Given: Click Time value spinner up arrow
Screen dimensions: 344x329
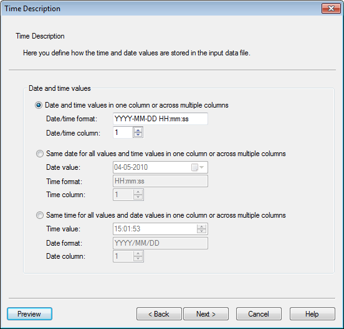Looking at the screenshot, I should 201,226.
